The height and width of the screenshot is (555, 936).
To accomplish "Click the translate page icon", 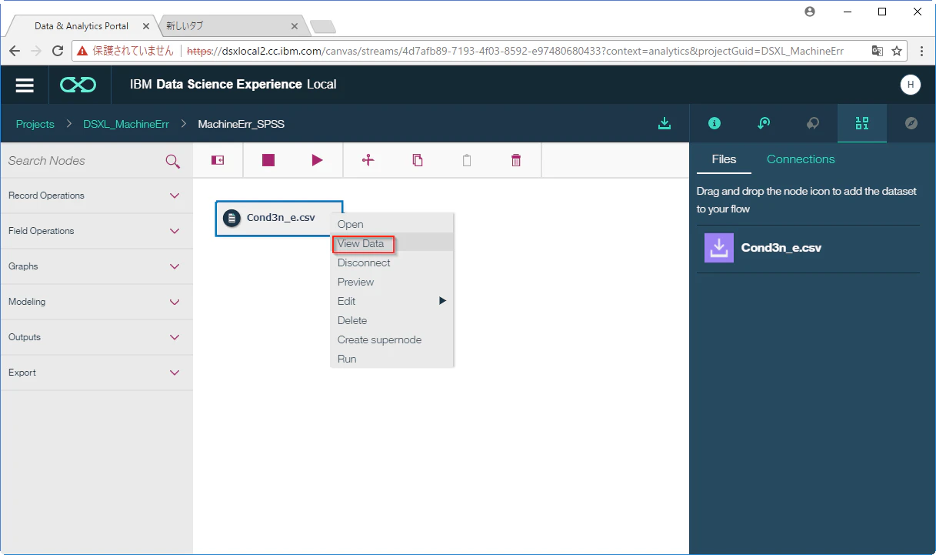I will 877,51.
